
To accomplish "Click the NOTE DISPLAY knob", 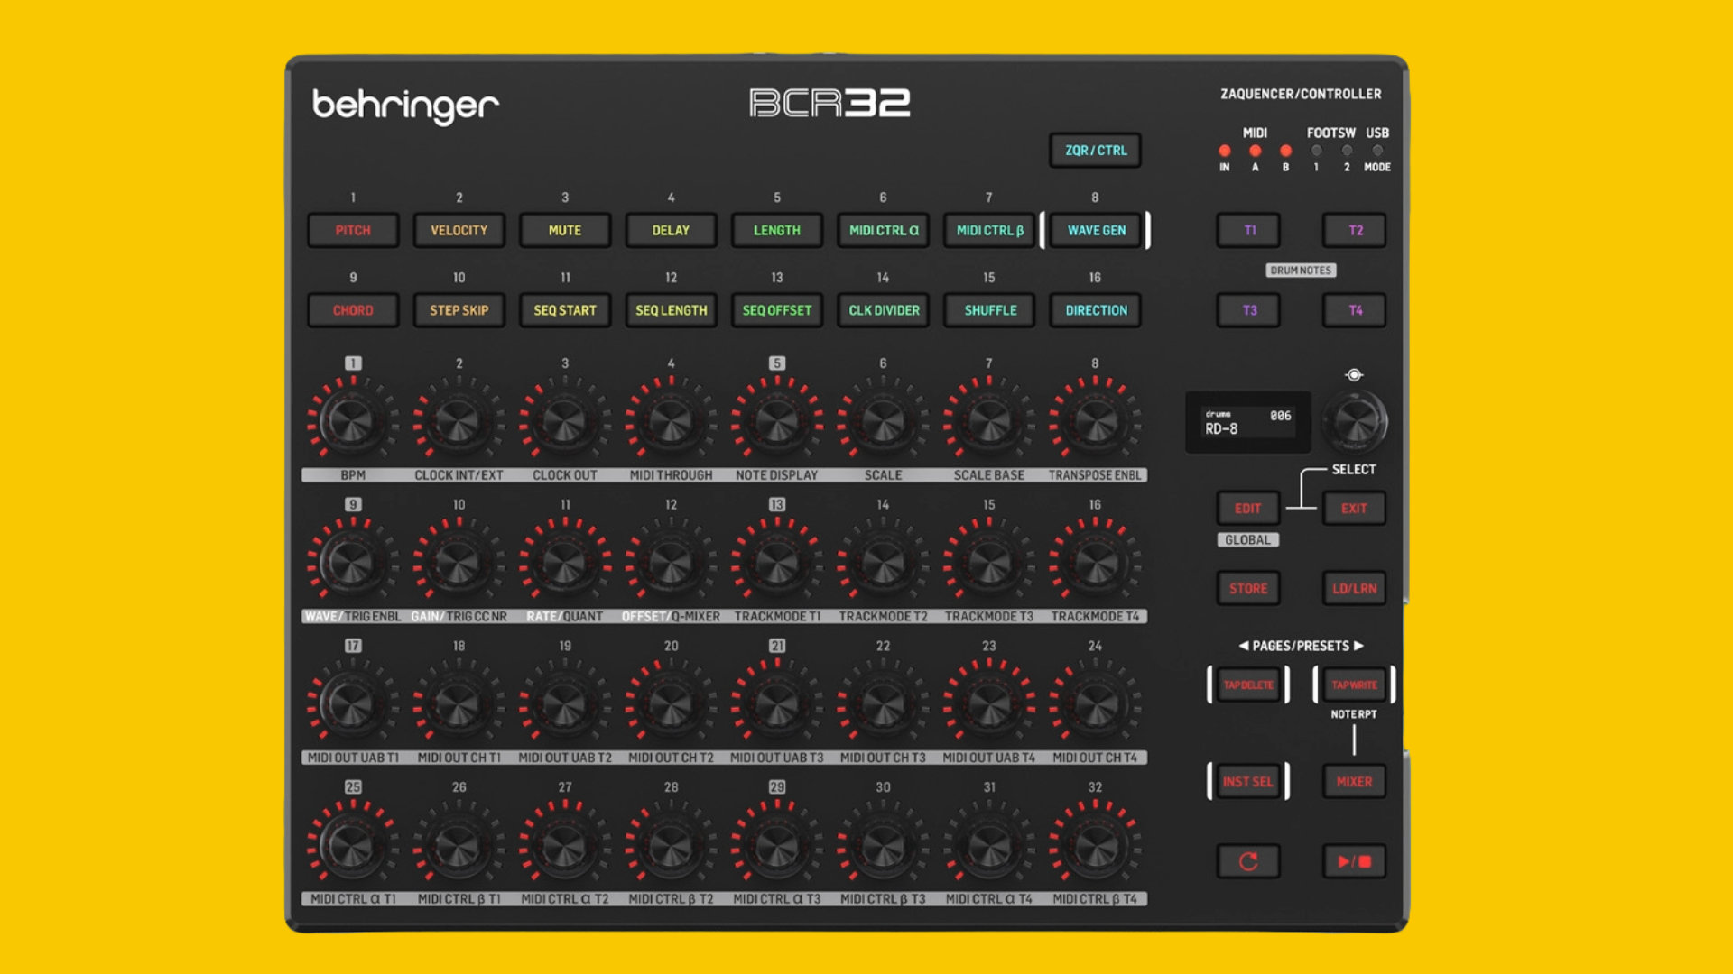I will click(777, 421).
